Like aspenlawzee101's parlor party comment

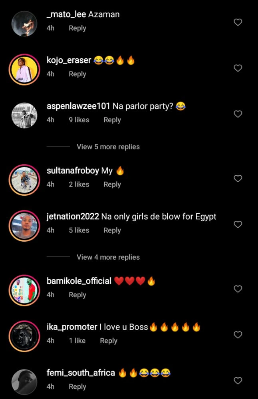click(238, 114)
